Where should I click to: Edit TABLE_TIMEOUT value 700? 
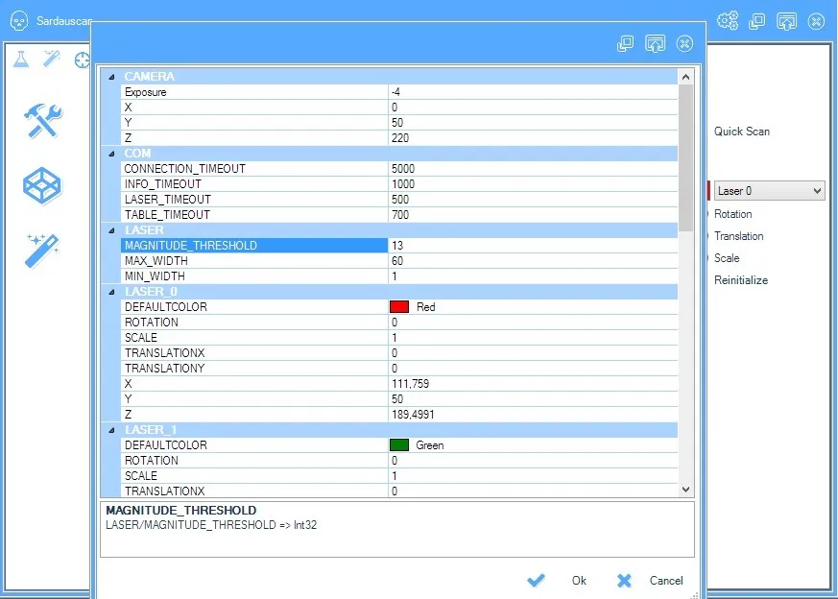click(533, 215)
